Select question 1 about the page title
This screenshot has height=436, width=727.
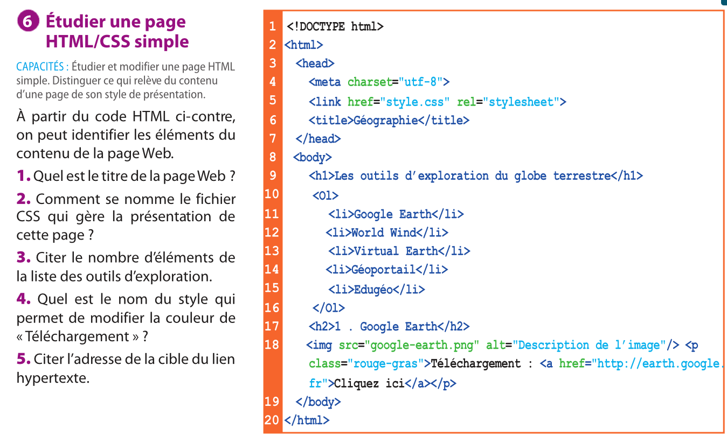pyautogui.click(x=126, y=176)
